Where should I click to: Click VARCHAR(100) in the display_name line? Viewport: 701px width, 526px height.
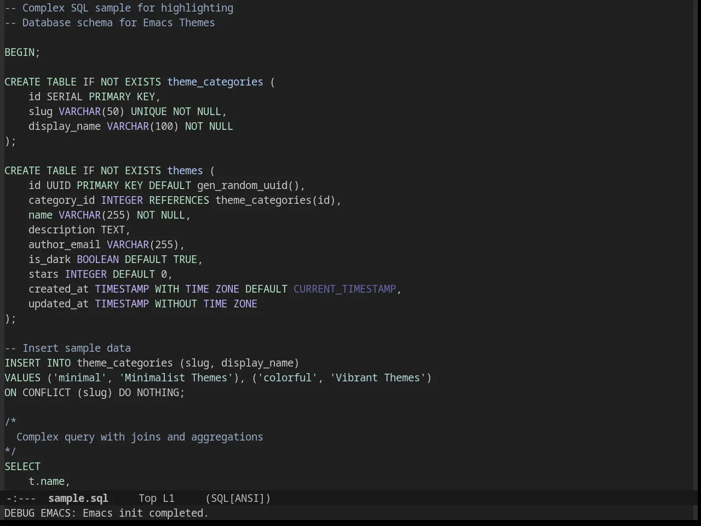[x=143, y=126]
